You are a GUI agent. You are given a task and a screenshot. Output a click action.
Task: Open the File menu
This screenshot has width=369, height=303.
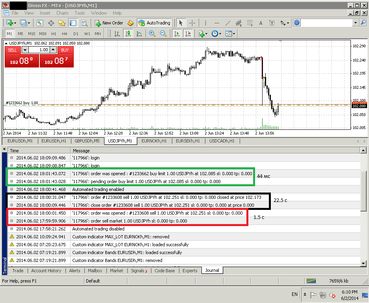15,13
